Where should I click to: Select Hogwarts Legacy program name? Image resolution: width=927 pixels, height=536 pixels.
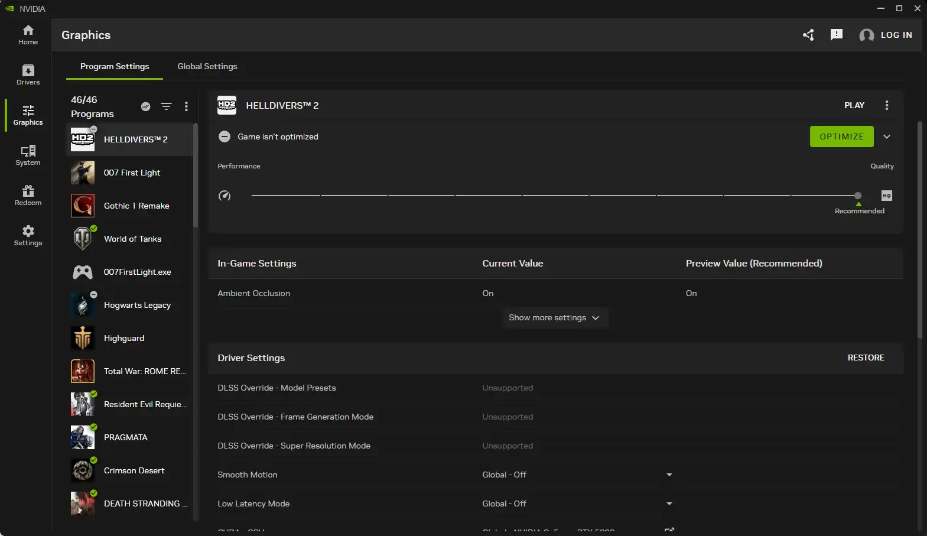tap(137, 305)
